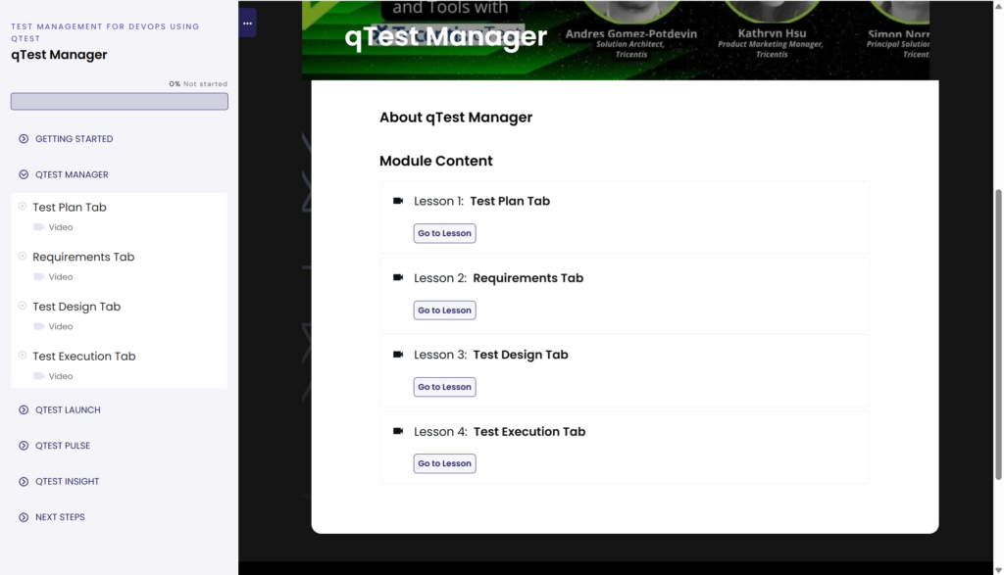Open Test Design Tab lesson in sidebar
The image size is (1004, 575).
(76, 307)
